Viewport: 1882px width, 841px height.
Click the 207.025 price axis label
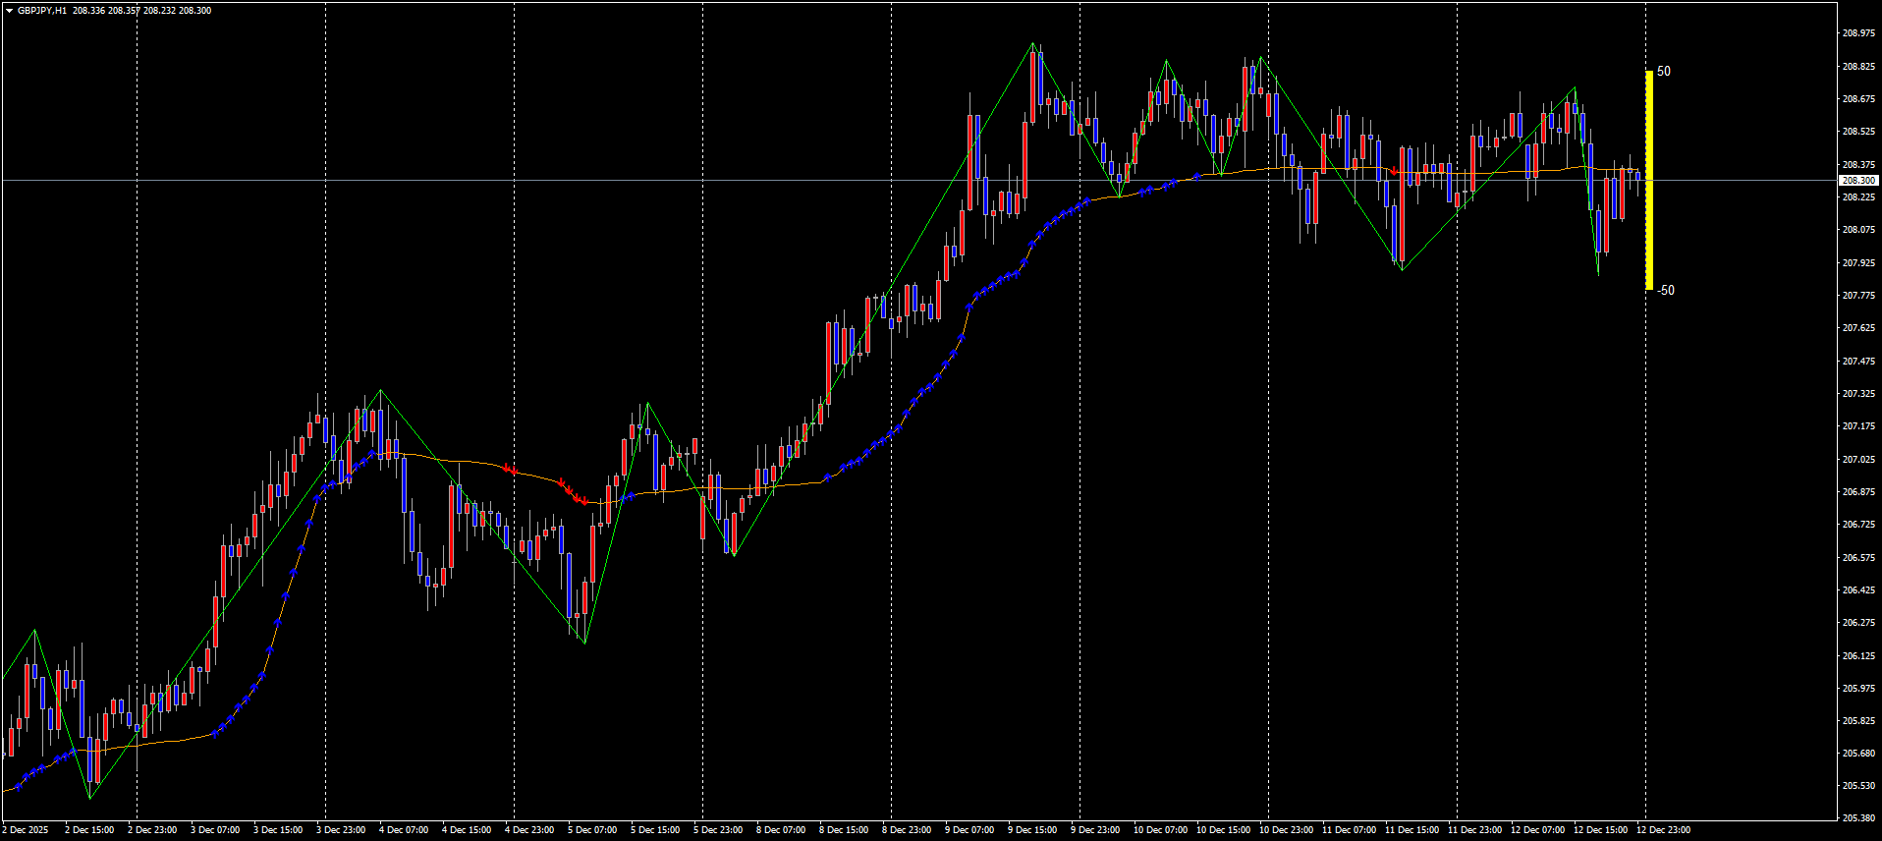coord(1858,459)
